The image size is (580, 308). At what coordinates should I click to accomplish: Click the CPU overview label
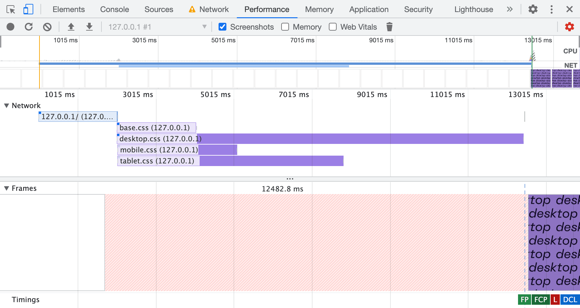[570, 51]
